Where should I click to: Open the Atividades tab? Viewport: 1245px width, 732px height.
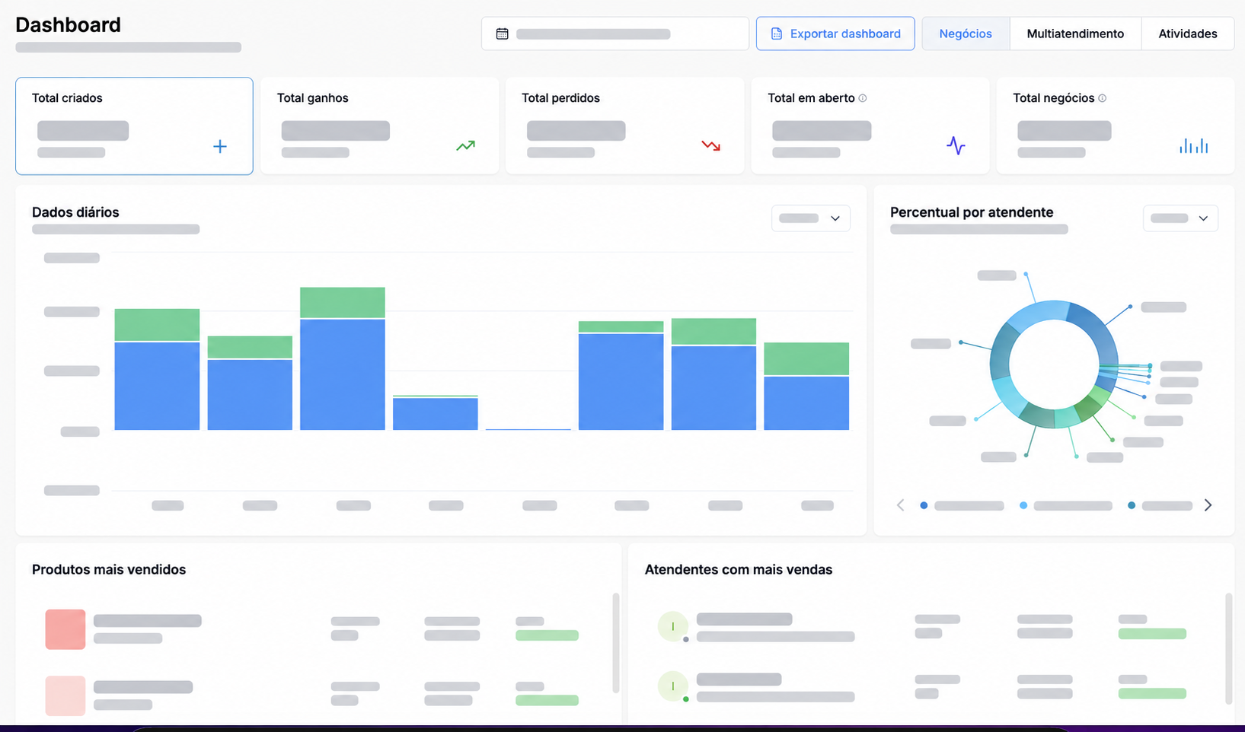(1188, 33)
